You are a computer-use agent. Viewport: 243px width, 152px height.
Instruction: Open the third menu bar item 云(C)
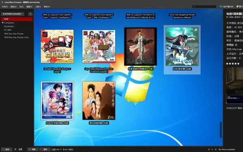pos(21,6)
